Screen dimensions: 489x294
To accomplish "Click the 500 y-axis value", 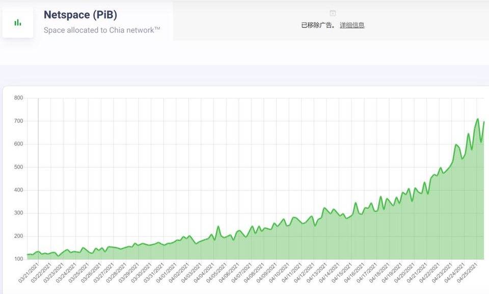I will [18, 167].
